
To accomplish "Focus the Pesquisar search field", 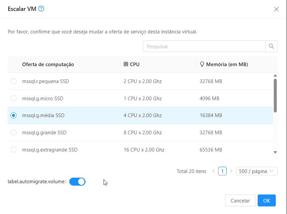I will (x=204, y=47).
